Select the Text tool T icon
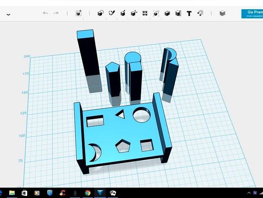This screenshot has width=263, height=198. point(189,13)
